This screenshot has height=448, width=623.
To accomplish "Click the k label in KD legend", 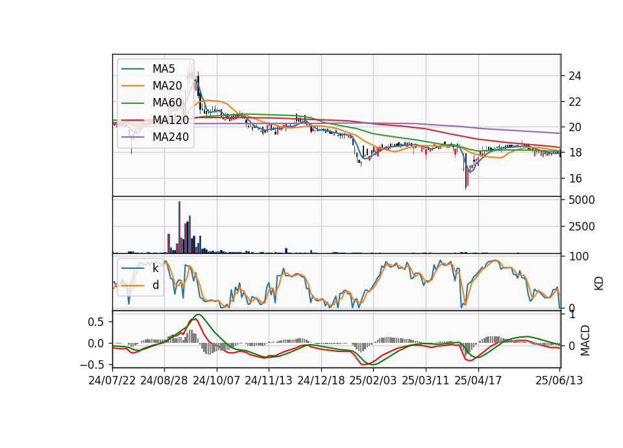I will point(155,268).
